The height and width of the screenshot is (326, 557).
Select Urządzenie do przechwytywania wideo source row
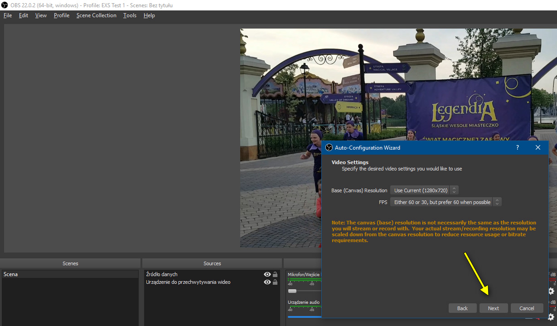pyautogui.click(x=212, y=282)
